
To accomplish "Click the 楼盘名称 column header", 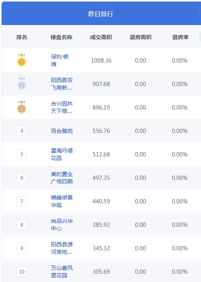I will coord(61,37).
